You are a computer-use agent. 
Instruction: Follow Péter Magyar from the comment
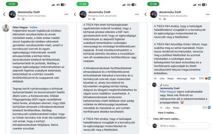[x=34, y=27]
